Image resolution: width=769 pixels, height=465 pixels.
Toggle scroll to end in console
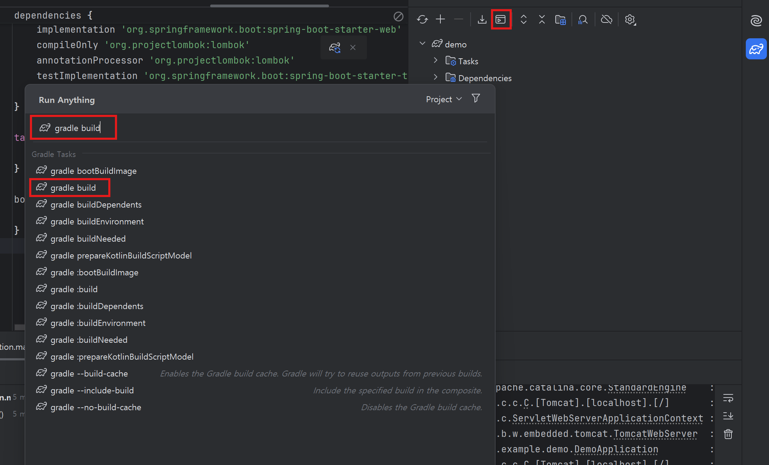pyautogui.click(x=728, y=416)
